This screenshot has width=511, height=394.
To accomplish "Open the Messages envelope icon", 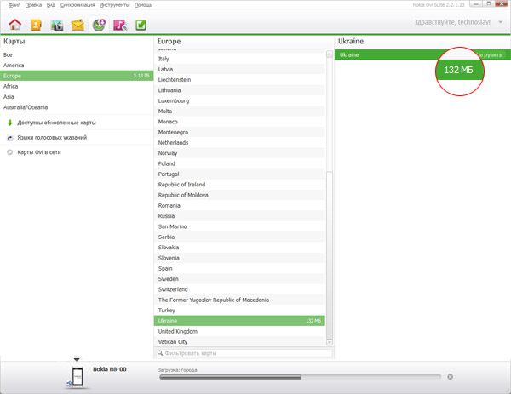I will tap(78, 25).
